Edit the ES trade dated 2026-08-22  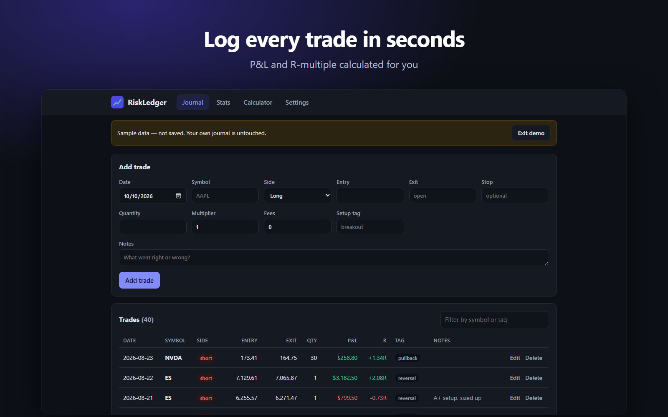(515, 378)
